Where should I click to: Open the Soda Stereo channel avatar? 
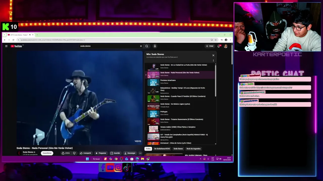(19, 153)
